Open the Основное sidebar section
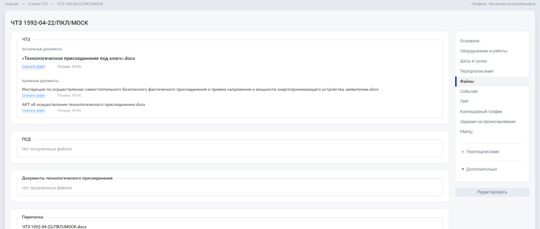Image resolution: width=540 pixels, height=229 pixels. (x=469, y=41)
